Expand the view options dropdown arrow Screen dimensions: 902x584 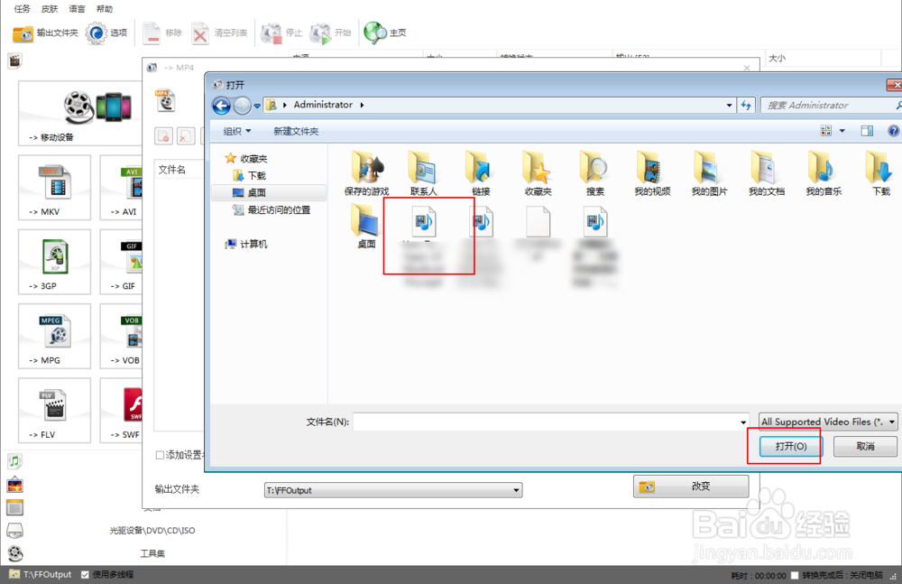(x=842, y=131)
